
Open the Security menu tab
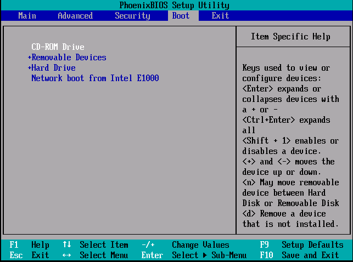click(x=132, y=16)
